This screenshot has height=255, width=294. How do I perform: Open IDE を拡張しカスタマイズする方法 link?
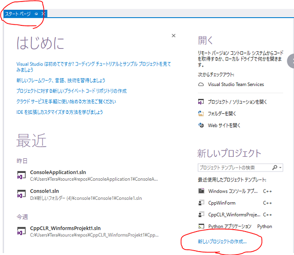point(60,112)
